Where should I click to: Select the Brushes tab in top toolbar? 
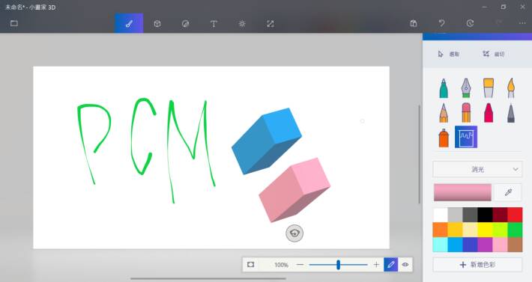129,23
